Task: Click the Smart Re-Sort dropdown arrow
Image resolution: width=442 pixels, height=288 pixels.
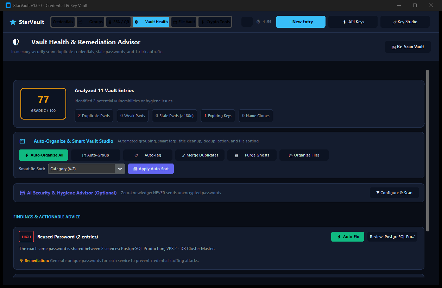Action: point(120,169)
